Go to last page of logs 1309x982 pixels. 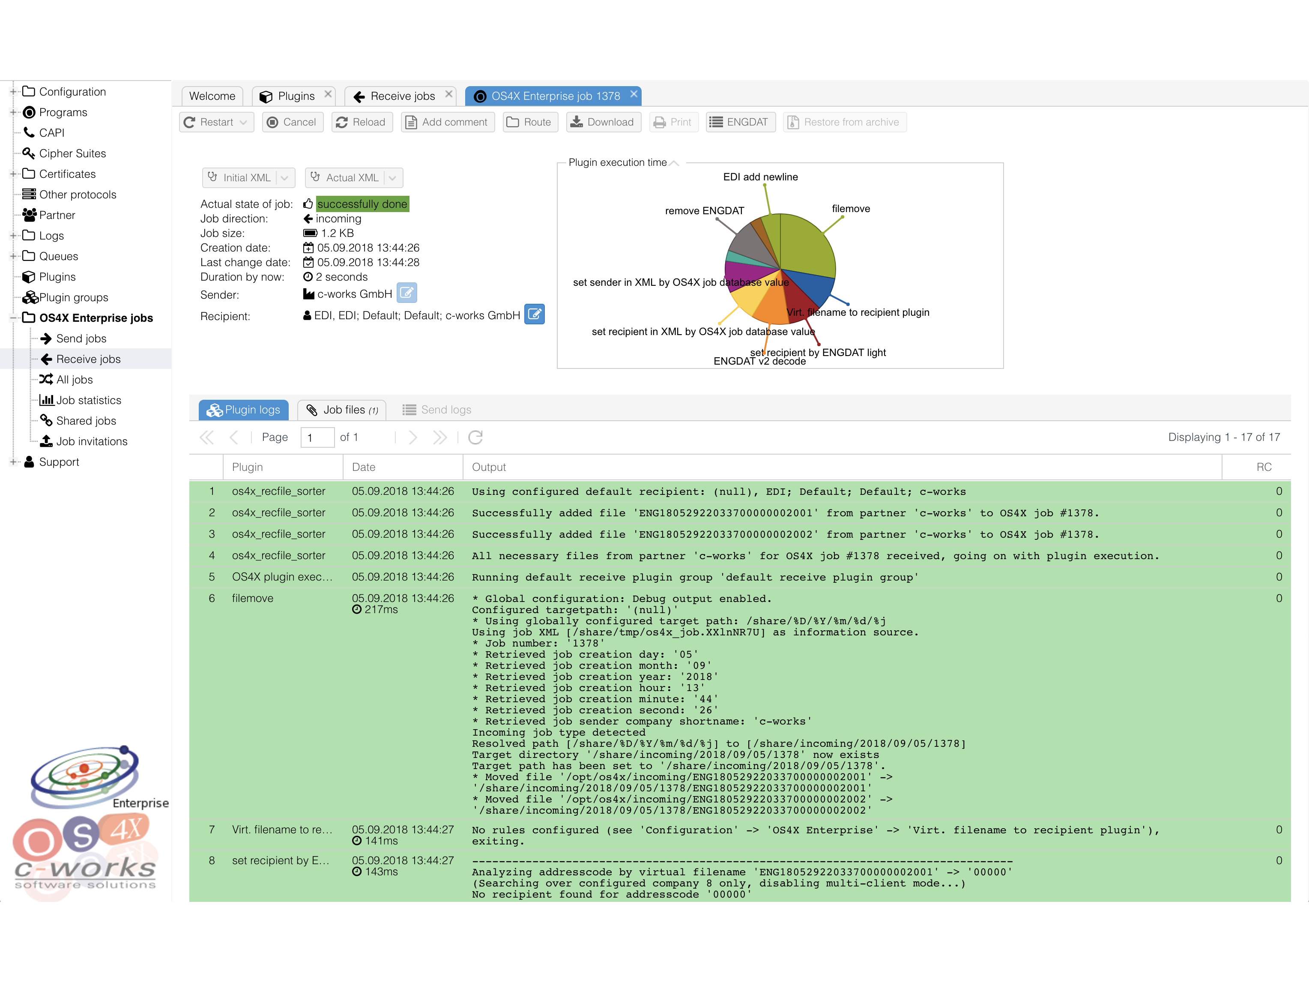pyautogui.click(x=439, y=437)
